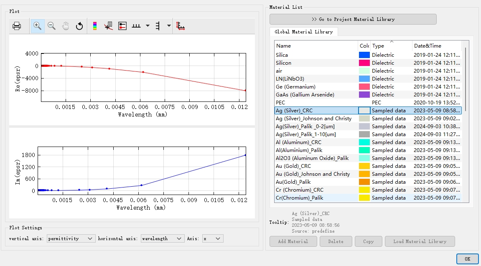Select the air material row

tap(368, 71)
